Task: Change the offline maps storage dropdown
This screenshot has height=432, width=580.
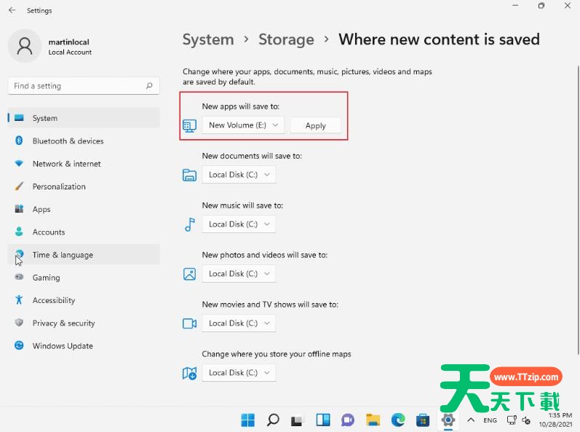Action: click(x=239, y=373)
